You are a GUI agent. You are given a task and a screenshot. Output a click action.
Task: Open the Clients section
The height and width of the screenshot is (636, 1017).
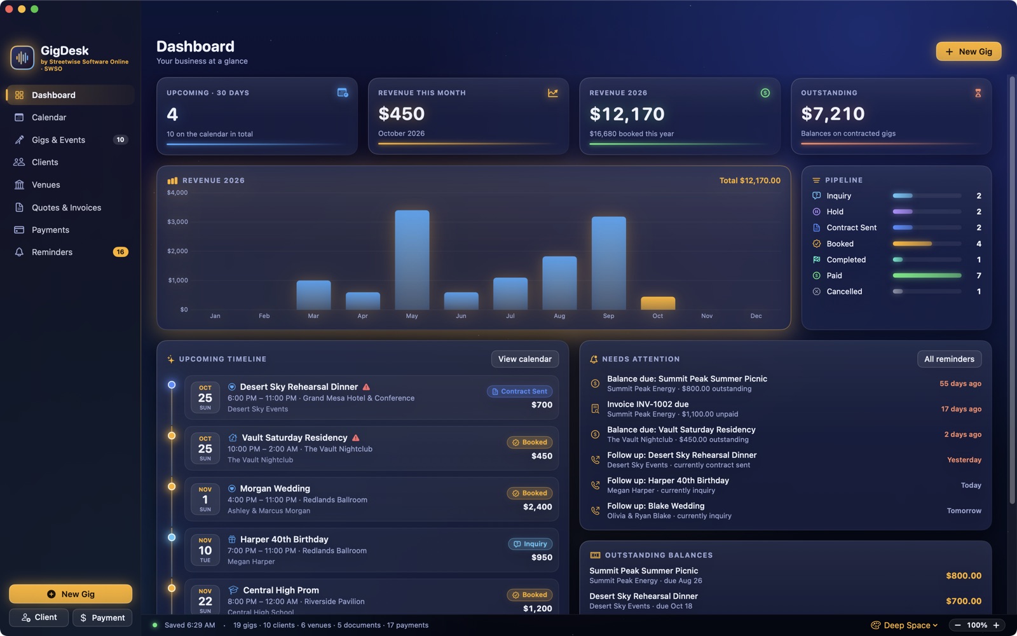(70, 162)
